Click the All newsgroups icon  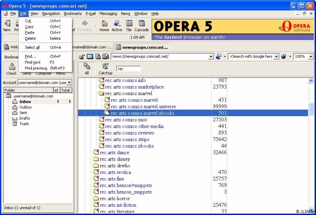pyautogui.click(x=87, y=66)
